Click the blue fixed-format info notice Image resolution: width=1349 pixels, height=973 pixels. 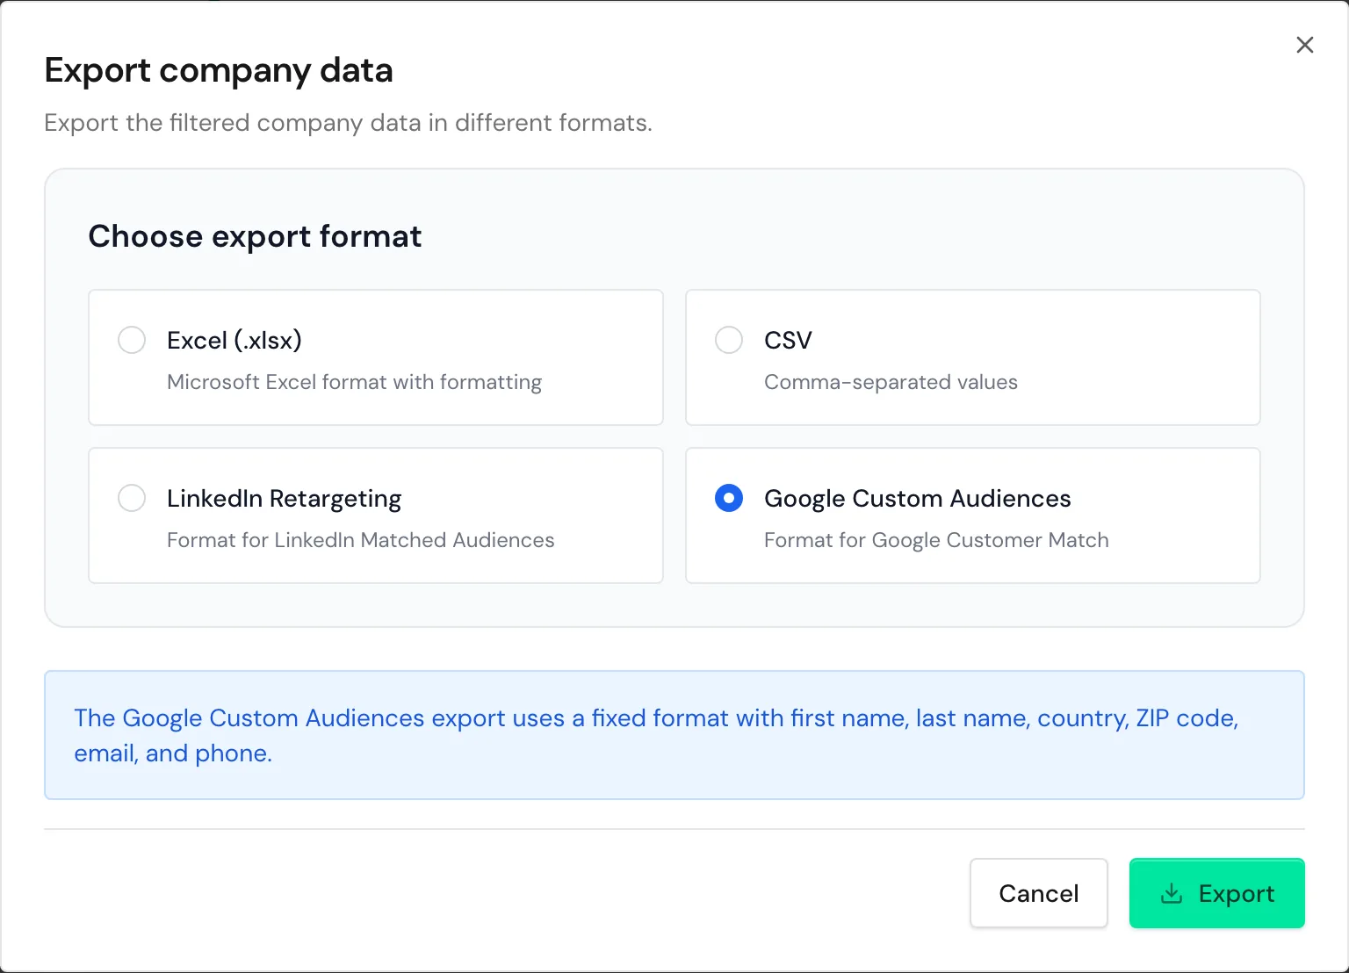point(674,735)
